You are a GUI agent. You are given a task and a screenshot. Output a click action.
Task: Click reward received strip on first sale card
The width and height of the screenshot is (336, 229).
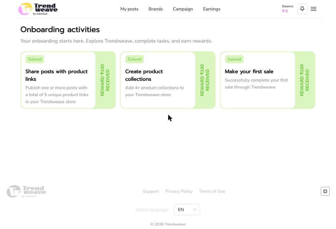pos(305,80)
